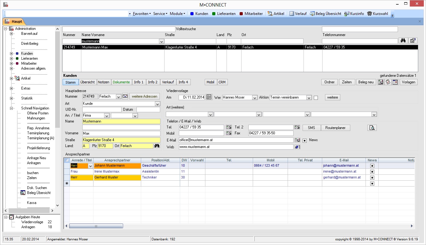Viewport: 426px width, 245px height.
Task: Open the empty Titel dropdown beside Firma
Action: (x=135, y=116)
